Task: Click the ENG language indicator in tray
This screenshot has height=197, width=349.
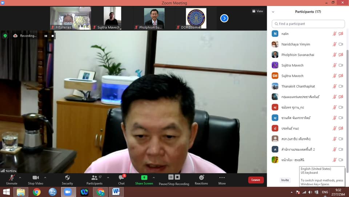Action: coord(325,192)
